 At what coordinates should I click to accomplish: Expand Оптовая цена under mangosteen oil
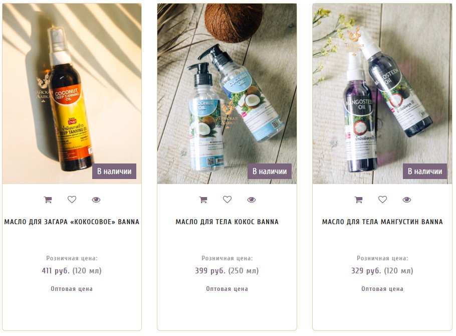tap(382, 289)
